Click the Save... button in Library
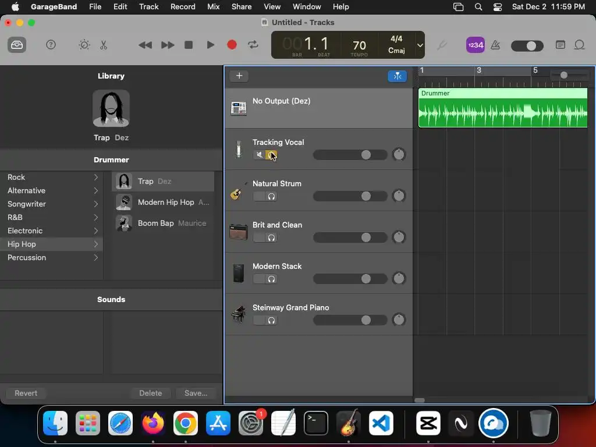The height and width of the screenshot is (447, 596). point(196,393)
